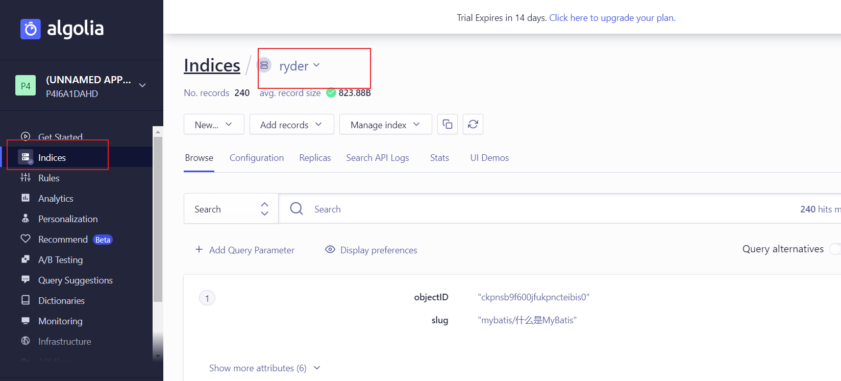Click the Rules sliders icon

pos(26,177)
